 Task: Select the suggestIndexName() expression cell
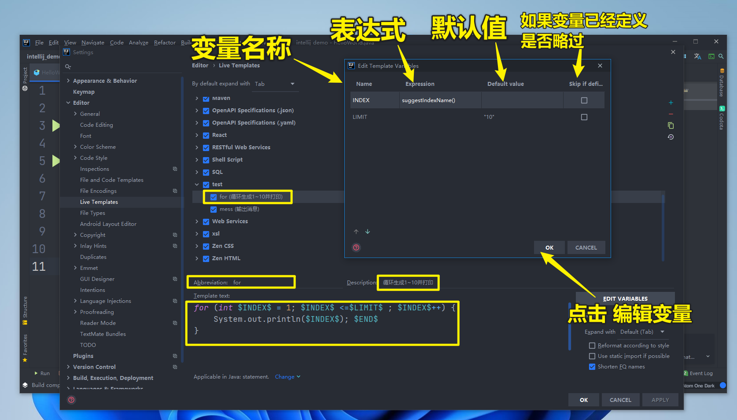[440, 100]
